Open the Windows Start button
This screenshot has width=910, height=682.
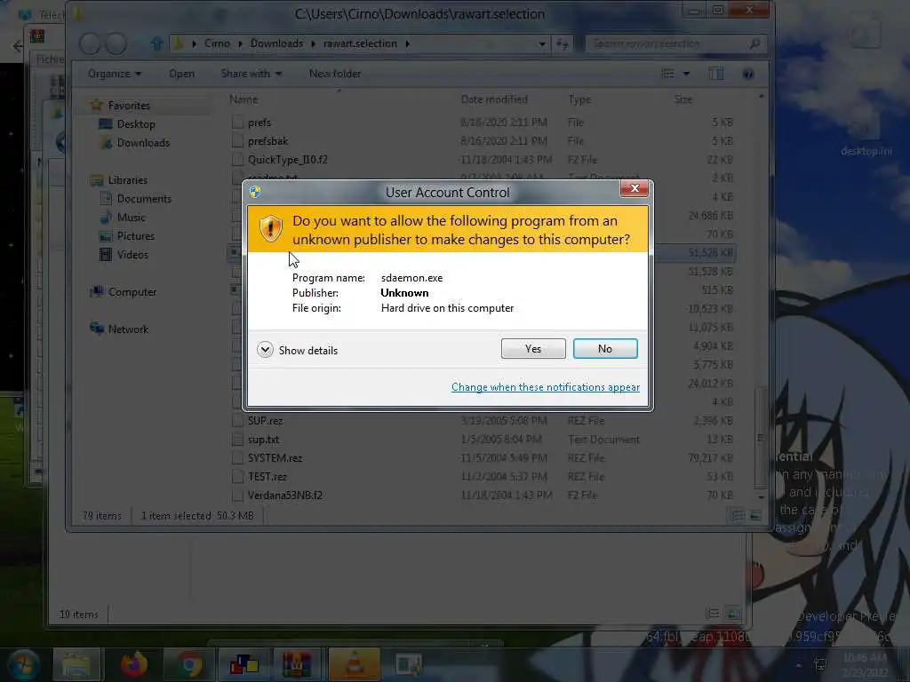pyautogui.click(x=23, y=664)
